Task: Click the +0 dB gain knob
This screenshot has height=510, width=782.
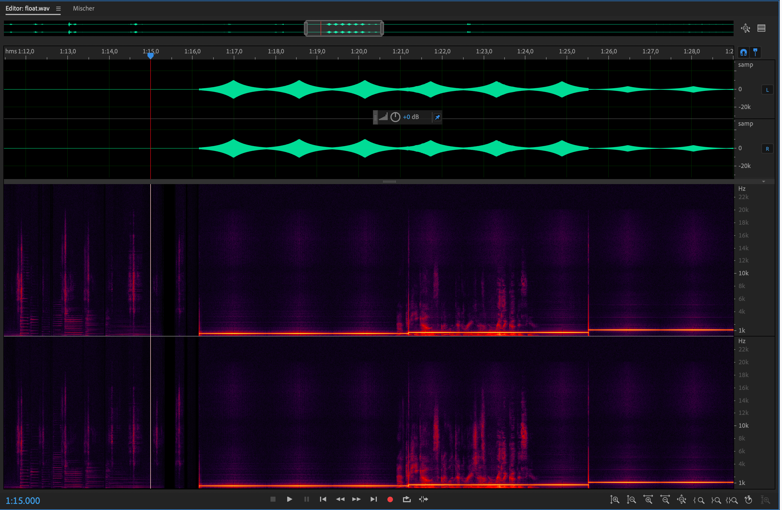Action: pyautogui.click(x=395, y=117)
